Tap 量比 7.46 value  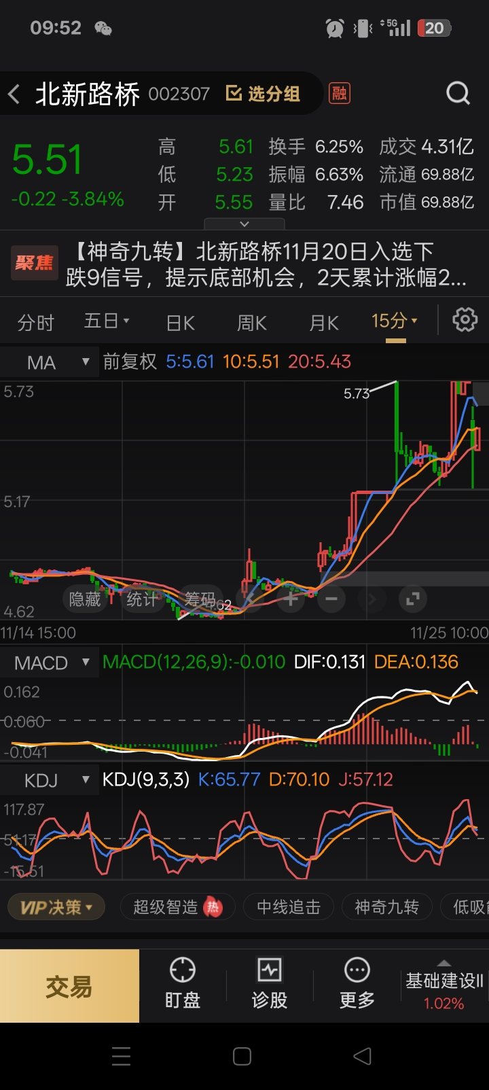(x=316, y=203)
